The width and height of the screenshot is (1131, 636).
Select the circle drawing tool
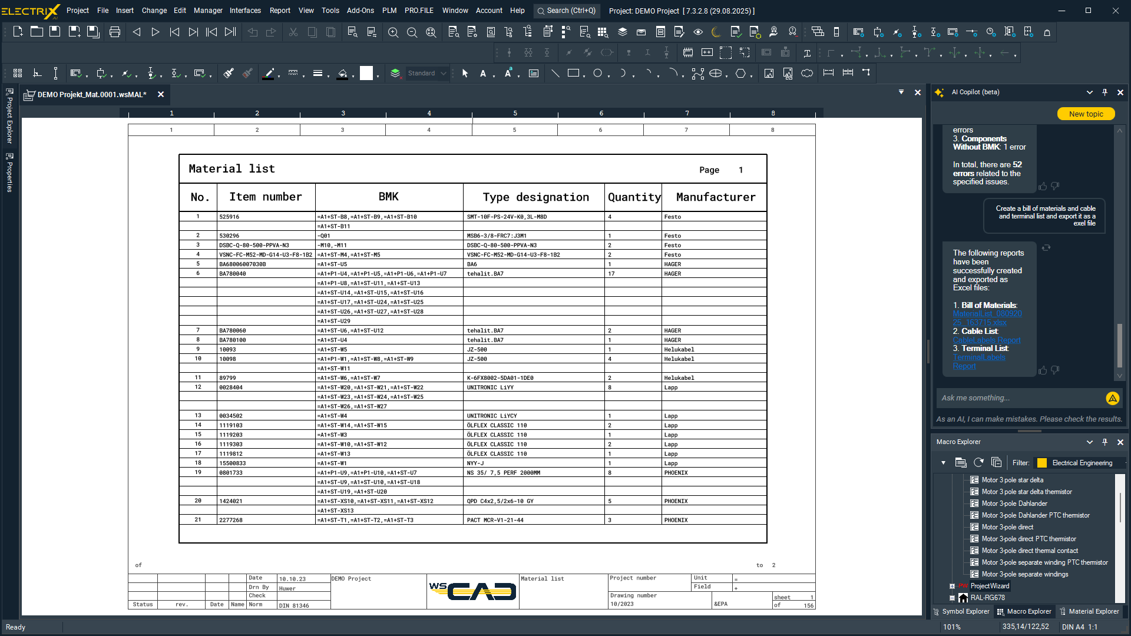(x=597, y=73)
